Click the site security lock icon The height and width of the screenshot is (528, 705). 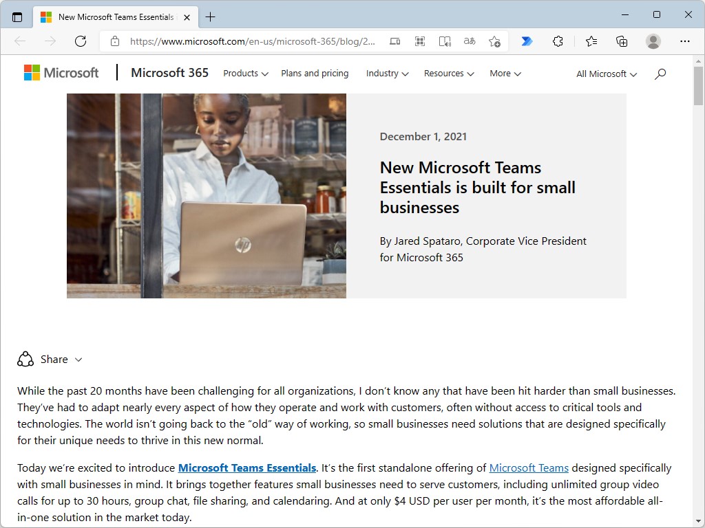click(114, 41)
